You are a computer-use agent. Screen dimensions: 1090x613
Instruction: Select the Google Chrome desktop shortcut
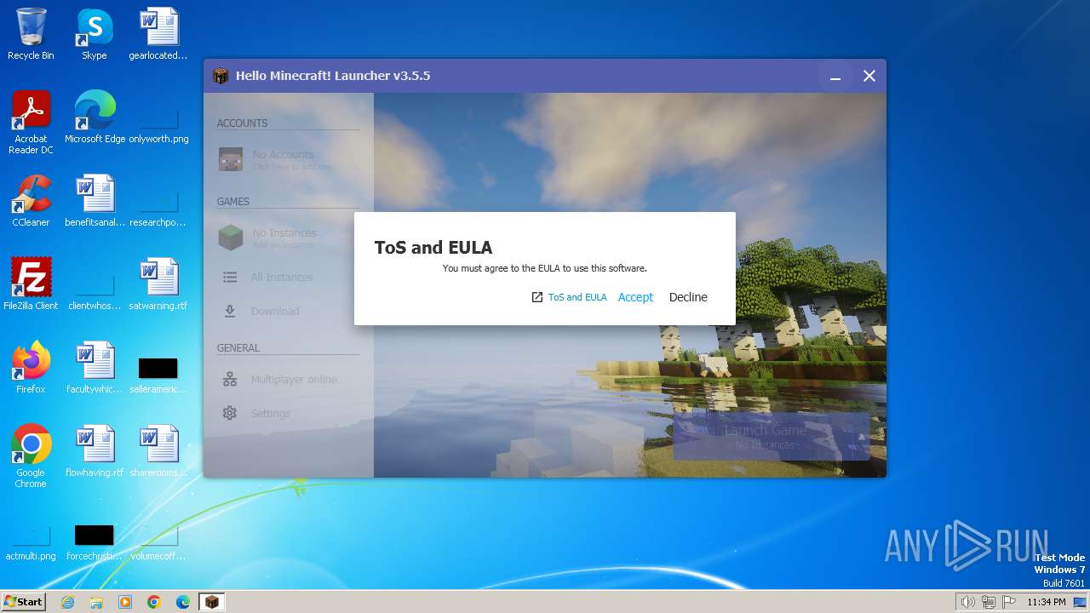31,457
